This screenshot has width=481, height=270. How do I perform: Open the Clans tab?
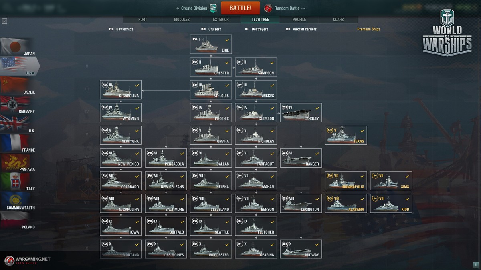(338, 20)
